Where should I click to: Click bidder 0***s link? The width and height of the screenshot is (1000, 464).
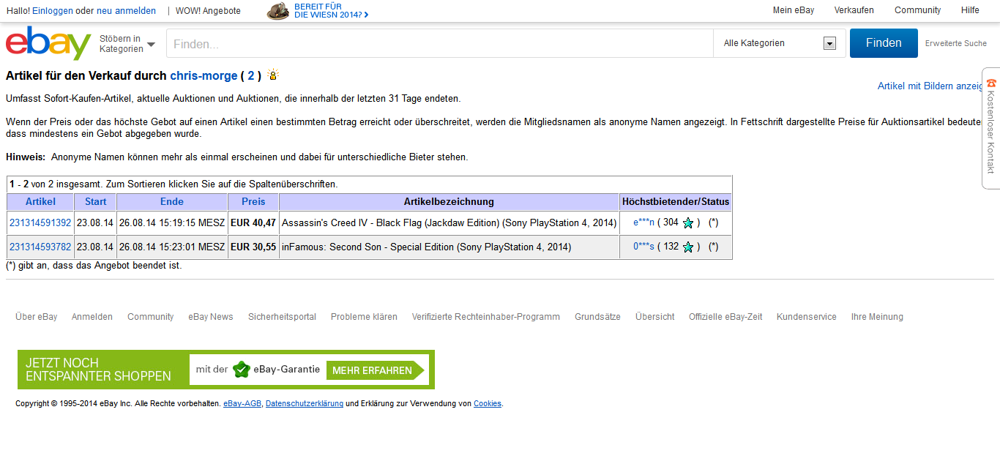pyautogui.click(x=643, y=247)
